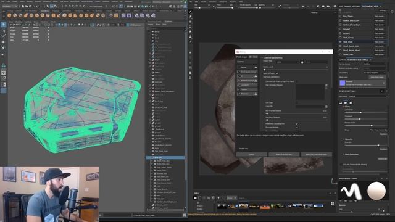Viewport: 395px width, 222px height.
Task: Open the Shading viewport menu in Maya
Action: (19, 22)
